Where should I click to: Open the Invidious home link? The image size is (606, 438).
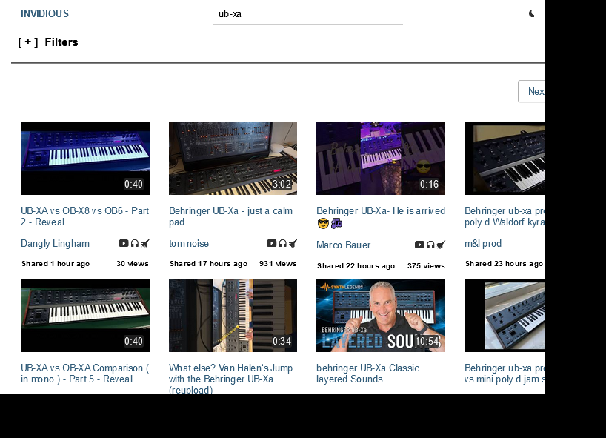45,13
